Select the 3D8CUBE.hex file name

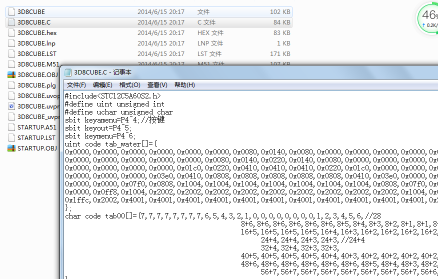(x=37, y=33)
